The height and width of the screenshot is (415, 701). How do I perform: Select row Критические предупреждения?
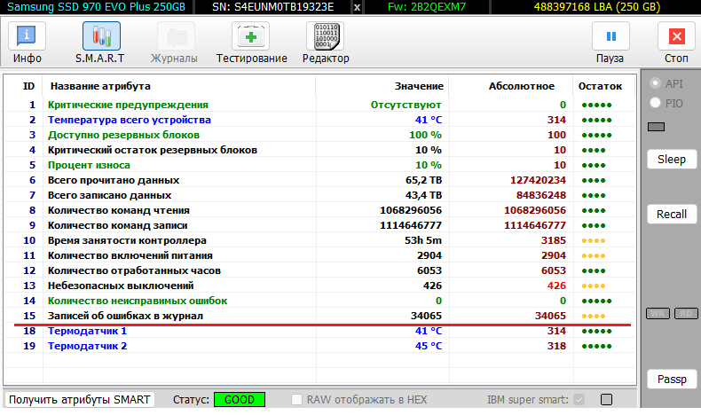click(x=319, y=105)
